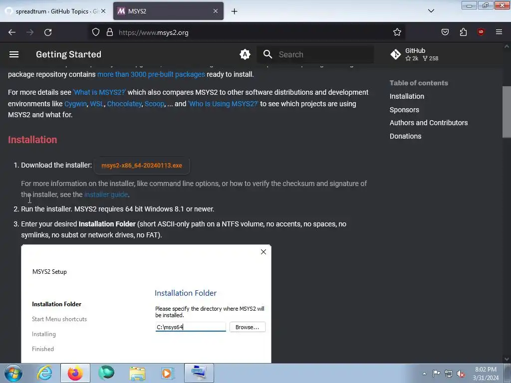Jump to Authors and Contributors section
The width and height of the screenshot is (511, 383).
pos(429,123)
